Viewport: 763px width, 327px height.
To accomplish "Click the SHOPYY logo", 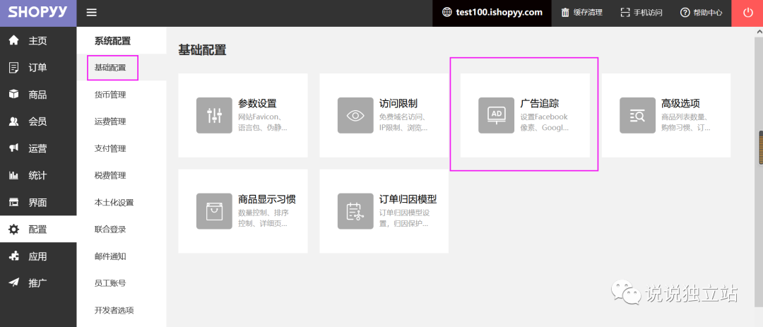I will (x=38, y=13).
